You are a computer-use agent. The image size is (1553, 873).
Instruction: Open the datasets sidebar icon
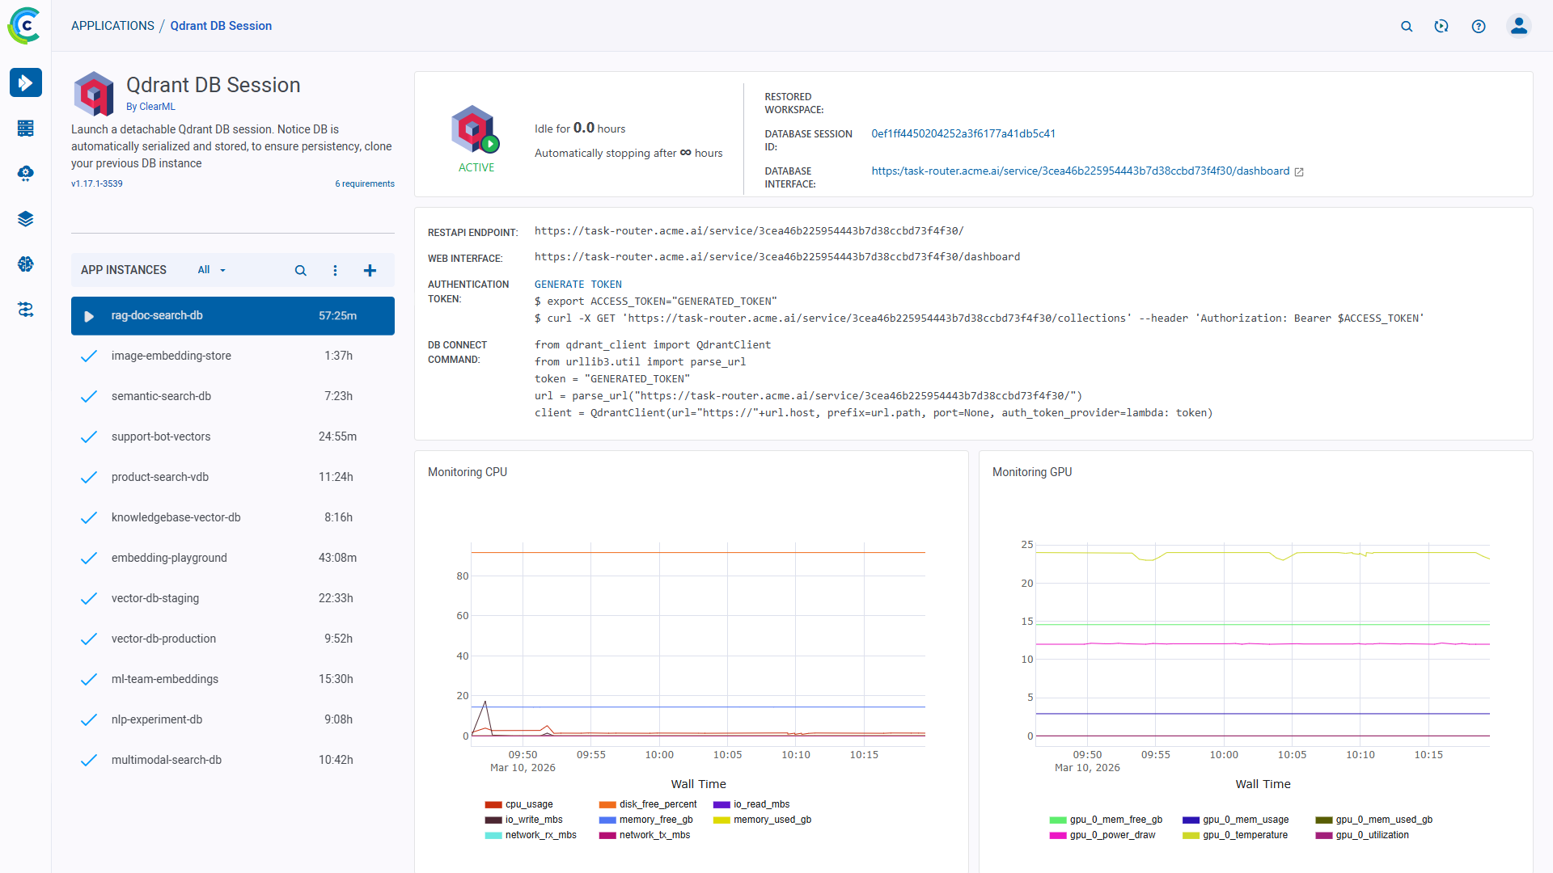[x=26, y=128]
